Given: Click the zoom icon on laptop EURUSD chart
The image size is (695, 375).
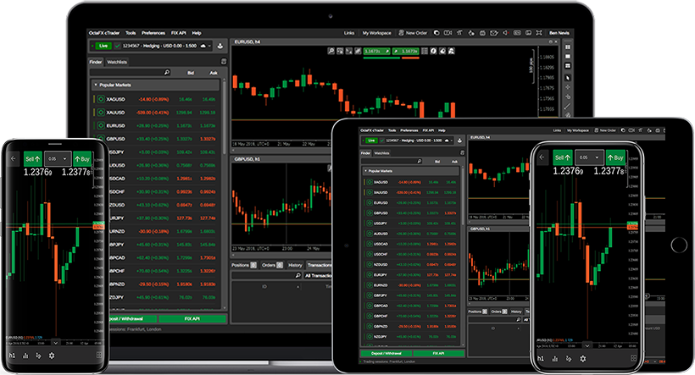Looking at the screenshot, I should tap(331, 52).
